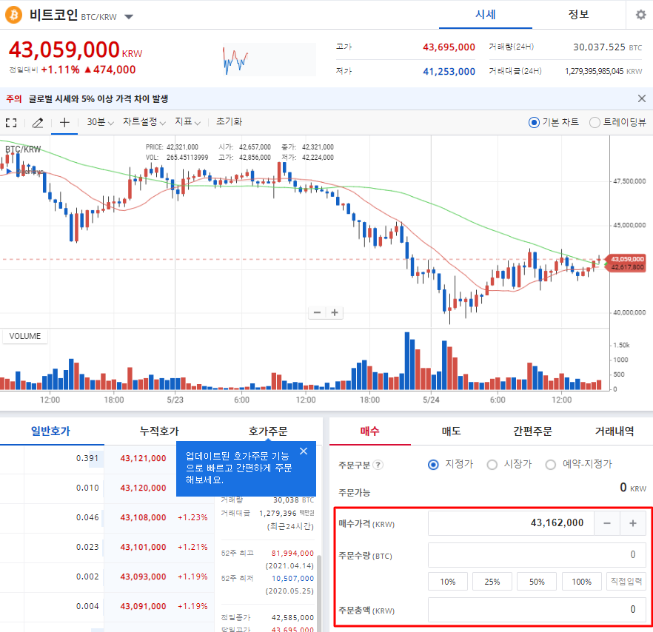The height and width of the screenshot is (632, 653).
Task: Click the 52주 최고 value 81,994,000
Action: (x=292, y=554)
